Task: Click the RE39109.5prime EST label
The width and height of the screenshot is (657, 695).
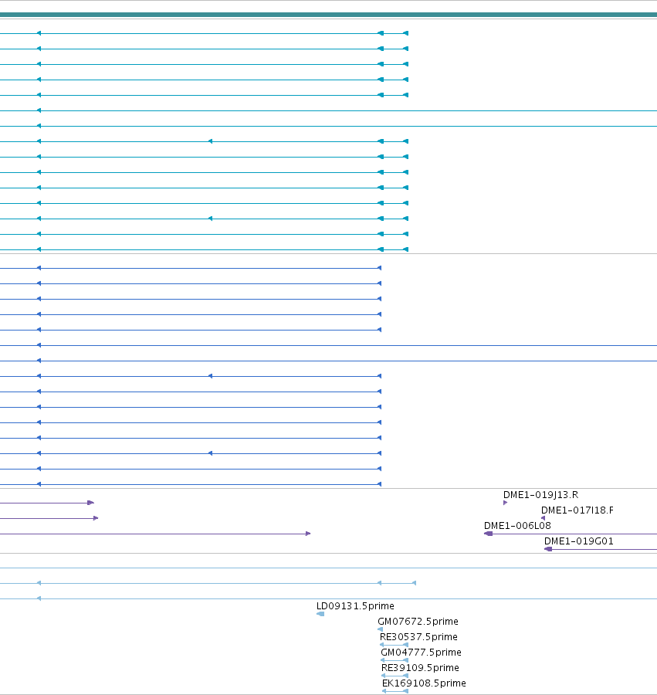Action: [x=420, y=668]
